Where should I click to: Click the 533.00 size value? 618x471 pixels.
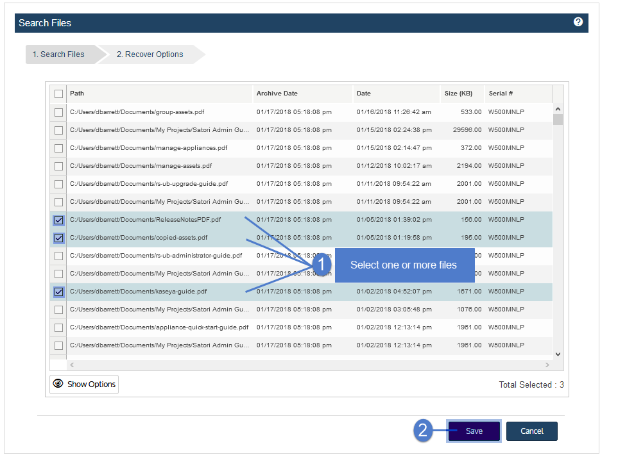point(471,112)
